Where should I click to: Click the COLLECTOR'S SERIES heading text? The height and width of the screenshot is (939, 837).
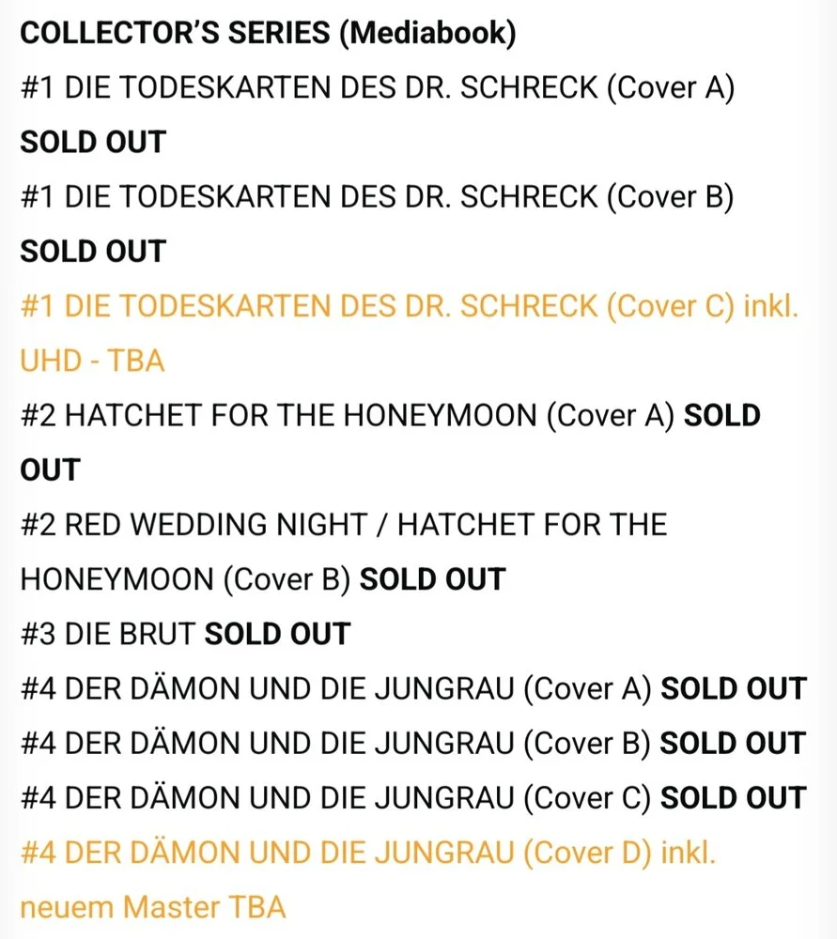[174, 32]
